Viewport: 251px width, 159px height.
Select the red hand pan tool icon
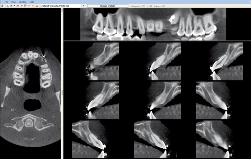coord(22,6)
